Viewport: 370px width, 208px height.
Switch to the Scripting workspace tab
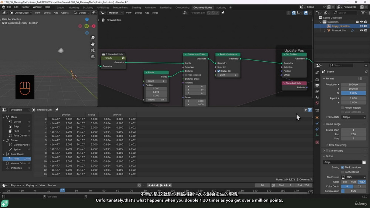221,7
